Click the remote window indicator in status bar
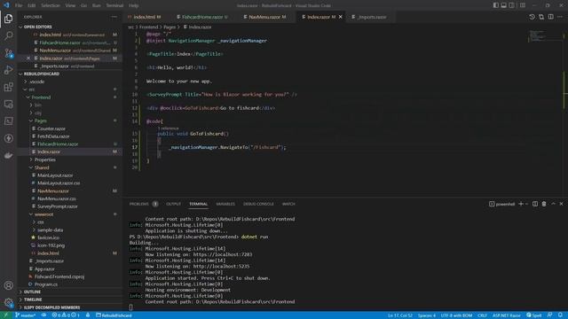 pyautogui.click(x=6, y=315)
